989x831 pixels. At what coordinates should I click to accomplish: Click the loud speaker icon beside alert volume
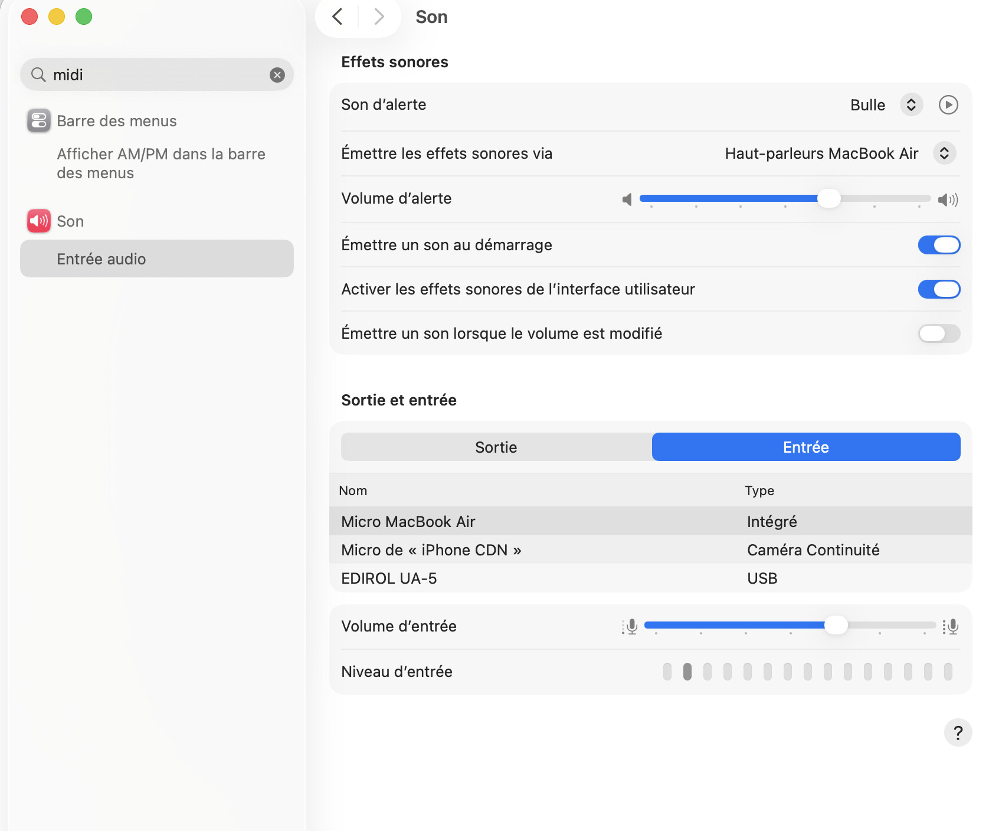(x=948, y=200)
